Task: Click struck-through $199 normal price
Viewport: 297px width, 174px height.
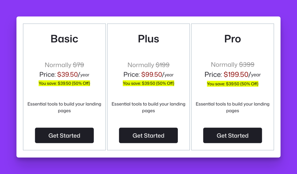Action: (162, 65)
